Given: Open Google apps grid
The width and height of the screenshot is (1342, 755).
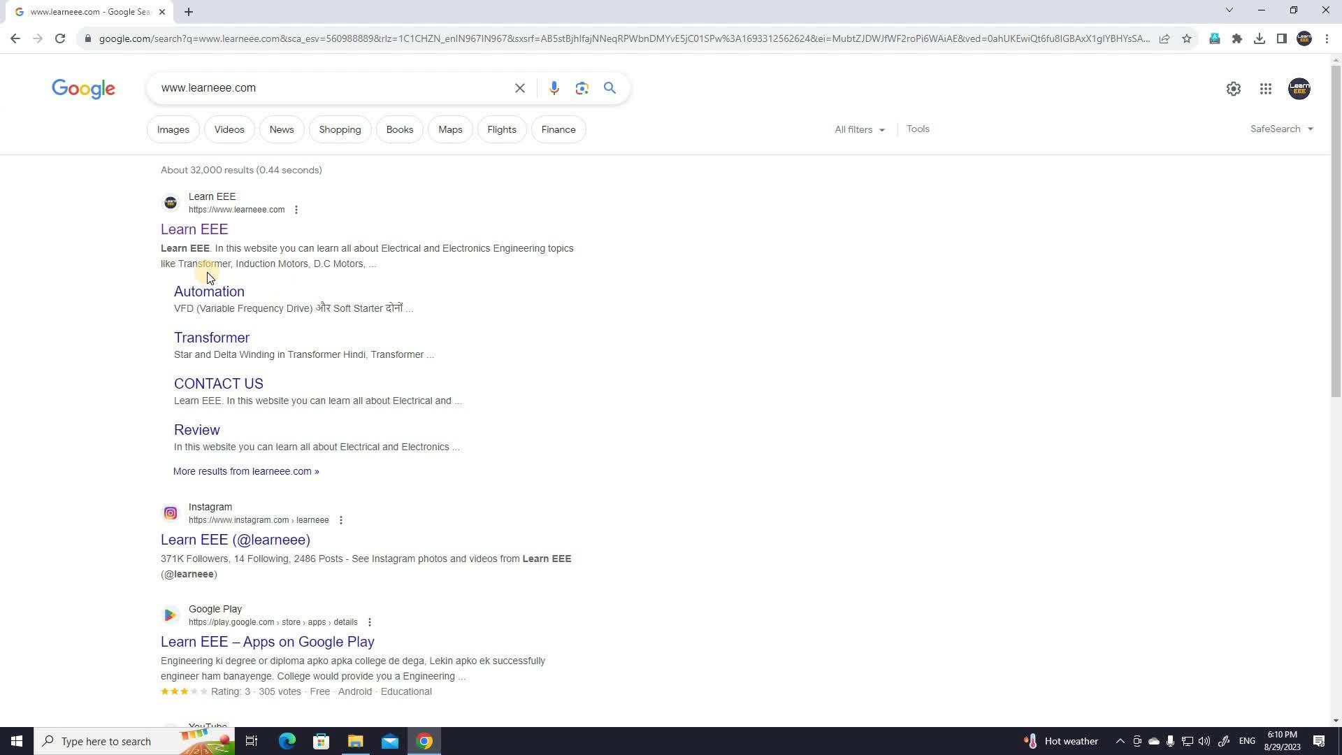Looking at the screenshot, I should coord(1266,89).
